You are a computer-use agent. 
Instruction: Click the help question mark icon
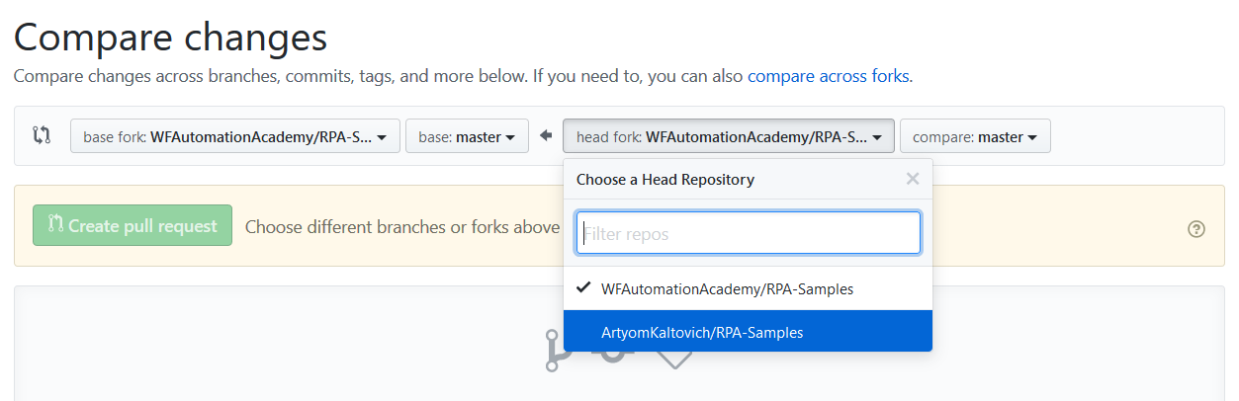click(x=1196, y=229)
